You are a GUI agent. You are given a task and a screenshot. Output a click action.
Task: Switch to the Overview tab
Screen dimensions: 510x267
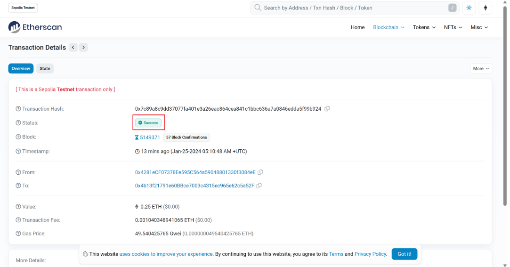[21, 69]
